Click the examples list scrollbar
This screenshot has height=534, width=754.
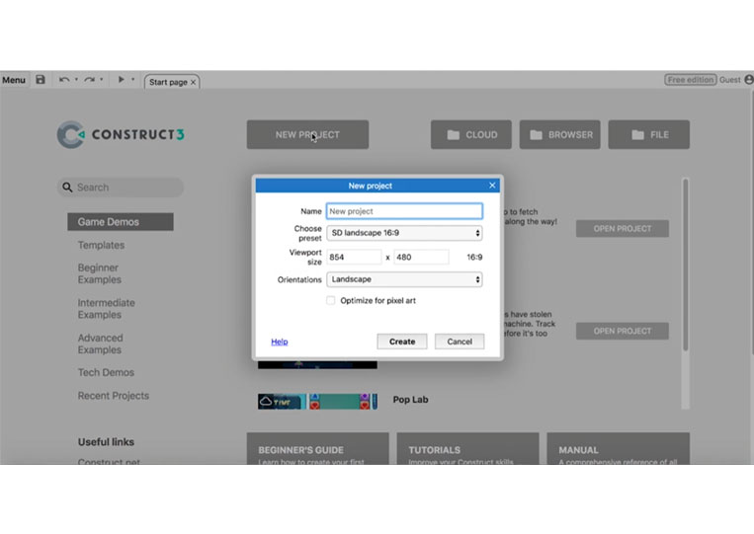686,265
